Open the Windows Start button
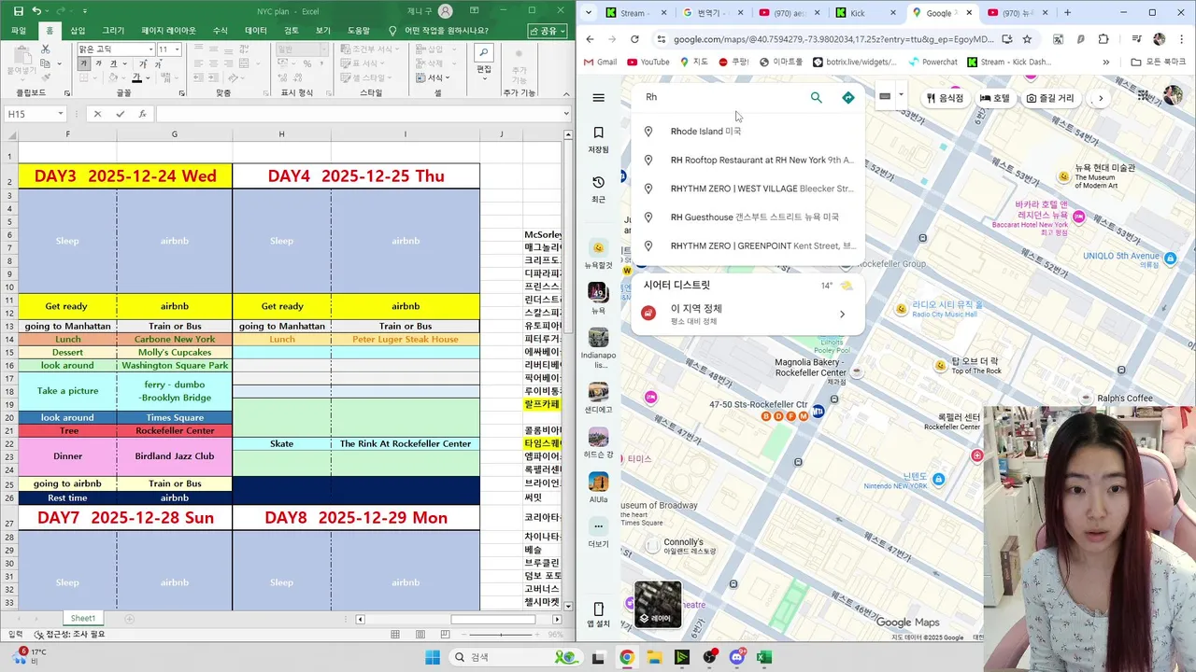This screenshot has height=672, width=1196. (x=433, y=657)
